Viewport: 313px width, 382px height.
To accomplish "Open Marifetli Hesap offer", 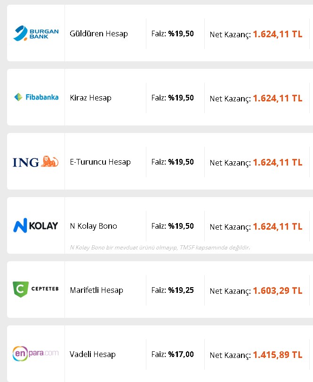I will pos(96,290).
